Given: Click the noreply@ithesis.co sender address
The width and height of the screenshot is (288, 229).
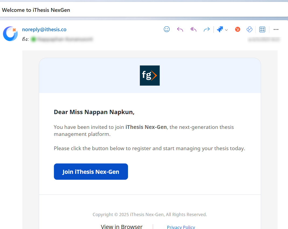Looking at the screenshot, I should coord(44,30).
